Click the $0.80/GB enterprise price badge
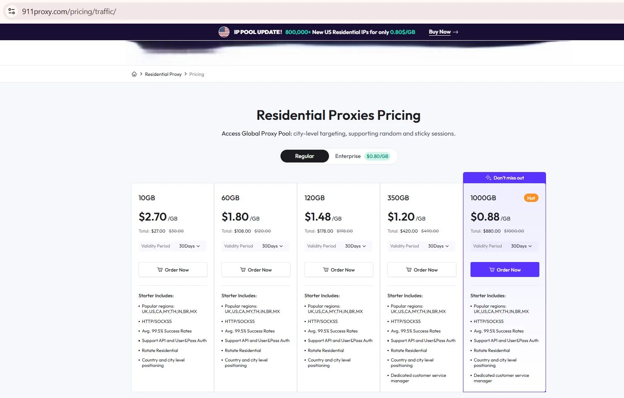 (x=378, y=156)
